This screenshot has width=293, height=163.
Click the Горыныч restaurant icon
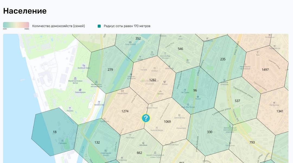point(62,141)
